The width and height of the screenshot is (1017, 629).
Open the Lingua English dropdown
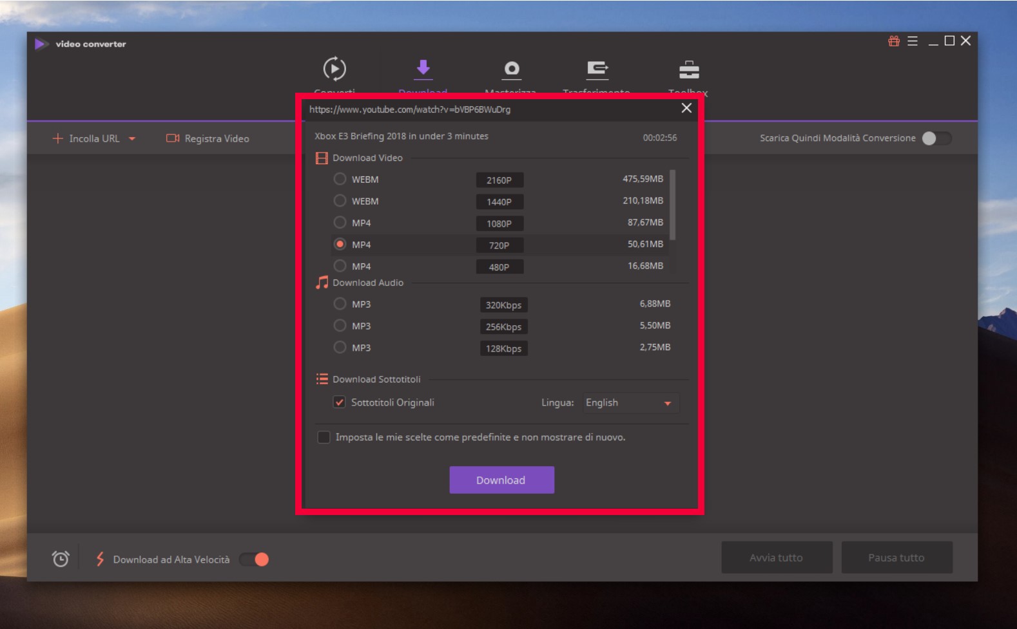(x=630, y=403)
